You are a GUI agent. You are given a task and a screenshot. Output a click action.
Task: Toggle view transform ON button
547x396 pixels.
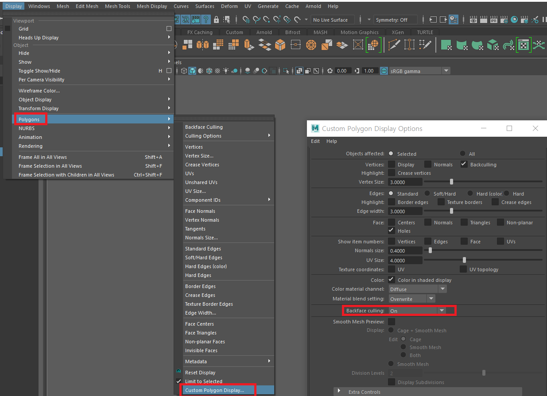coord(384,71)
